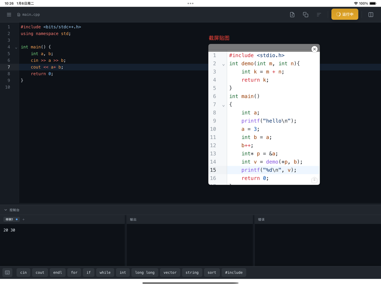The image size is (381, 286).
Task: Open the sidebar hamburger menu
Action: pyautogui.click(x=9, y=15)
